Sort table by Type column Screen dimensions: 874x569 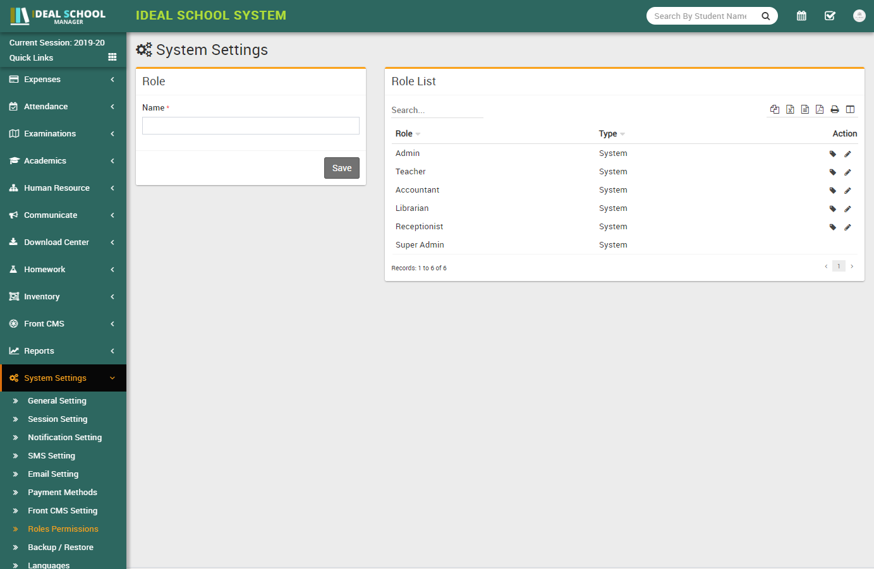(x=612, y=133)
